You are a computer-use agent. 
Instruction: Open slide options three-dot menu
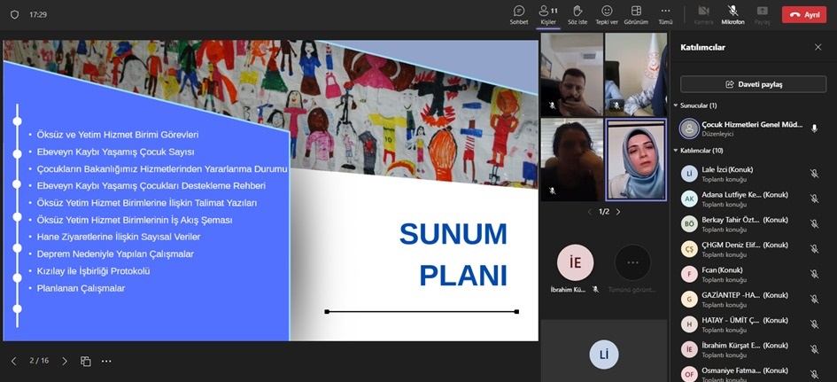coord(106,361)
